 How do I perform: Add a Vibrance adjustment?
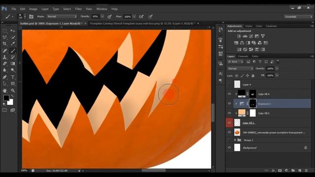click(x=263, y=36)
